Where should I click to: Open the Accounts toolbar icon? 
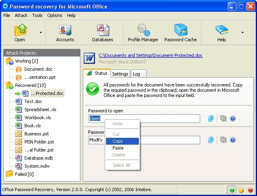(65, 30)
